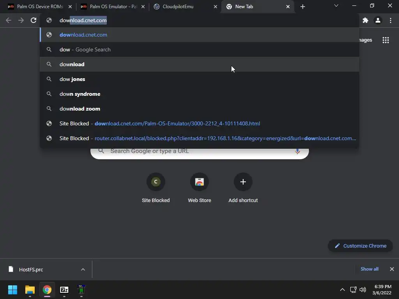Close the CloudpilotEmu tab
This screenshot has height=299, width=399.
pyautogui.click(x=215, y=7)
